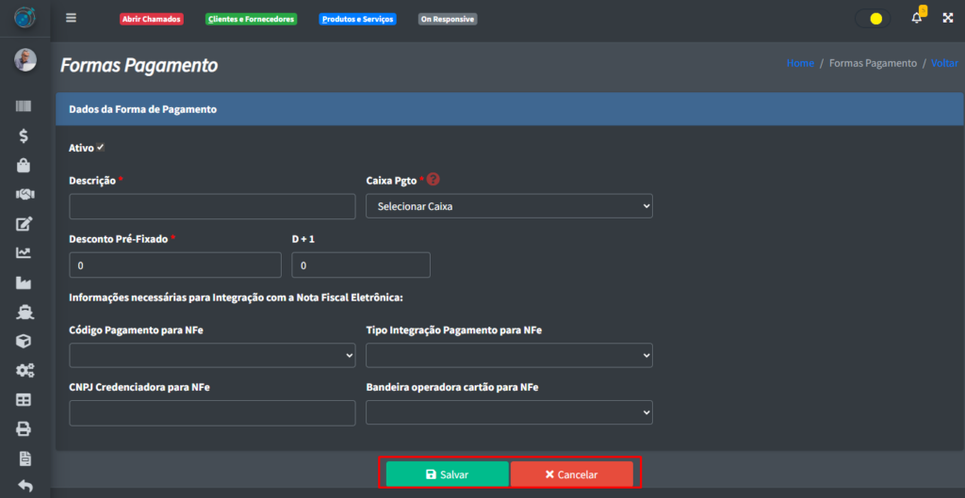This screenshot has height=498, width=965.
Task: Expand Bandeira operadora cartão para NFe dropdown
Action: tap(509, 412)
